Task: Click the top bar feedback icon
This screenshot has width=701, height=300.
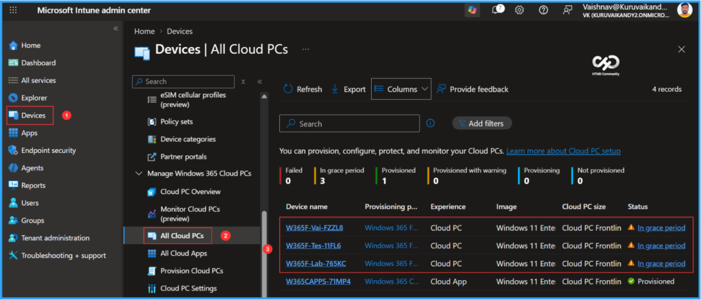Action: (568, 10)
